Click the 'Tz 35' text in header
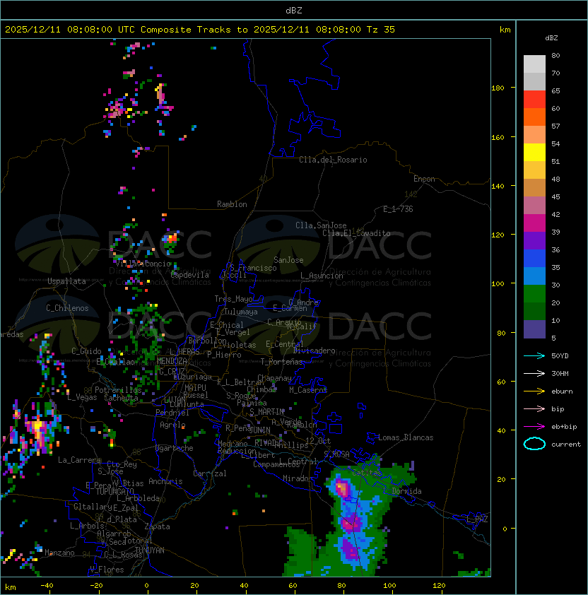Viewport: 588px width, 595px height. click(x=381, y=30)
